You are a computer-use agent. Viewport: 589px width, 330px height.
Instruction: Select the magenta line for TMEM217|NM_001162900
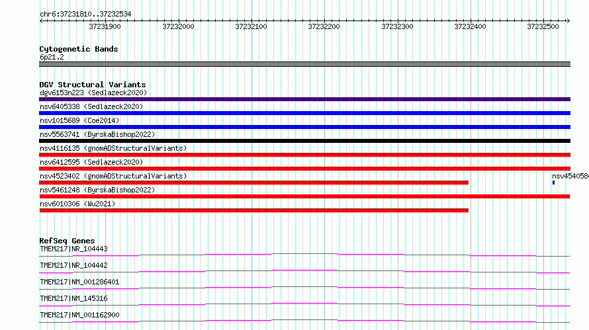[304, 321]
